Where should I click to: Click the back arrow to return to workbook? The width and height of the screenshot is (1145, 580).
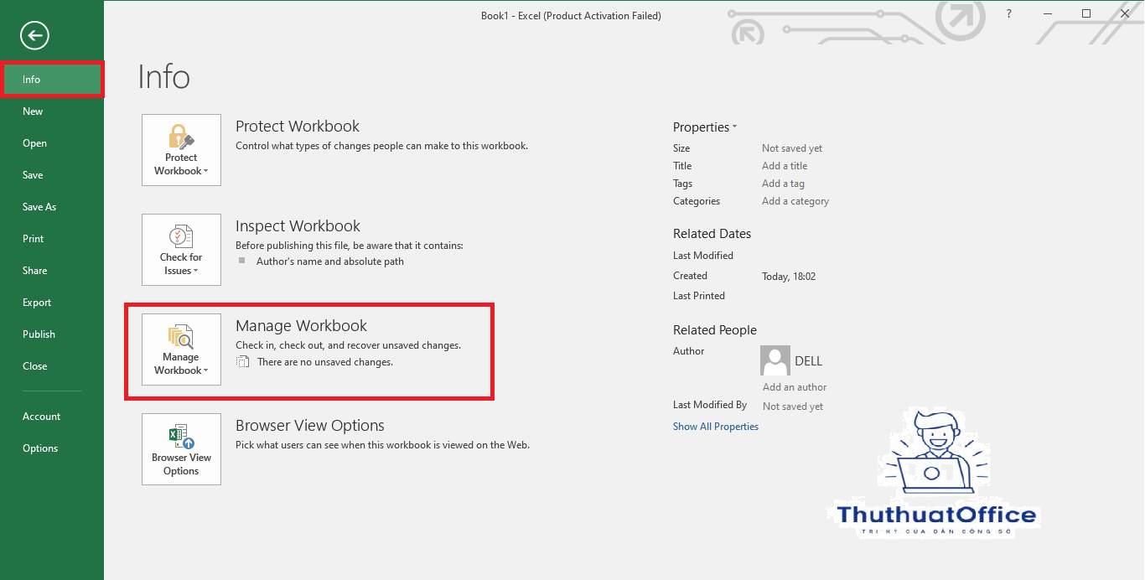pyautogui.click(x=35, y=34)
